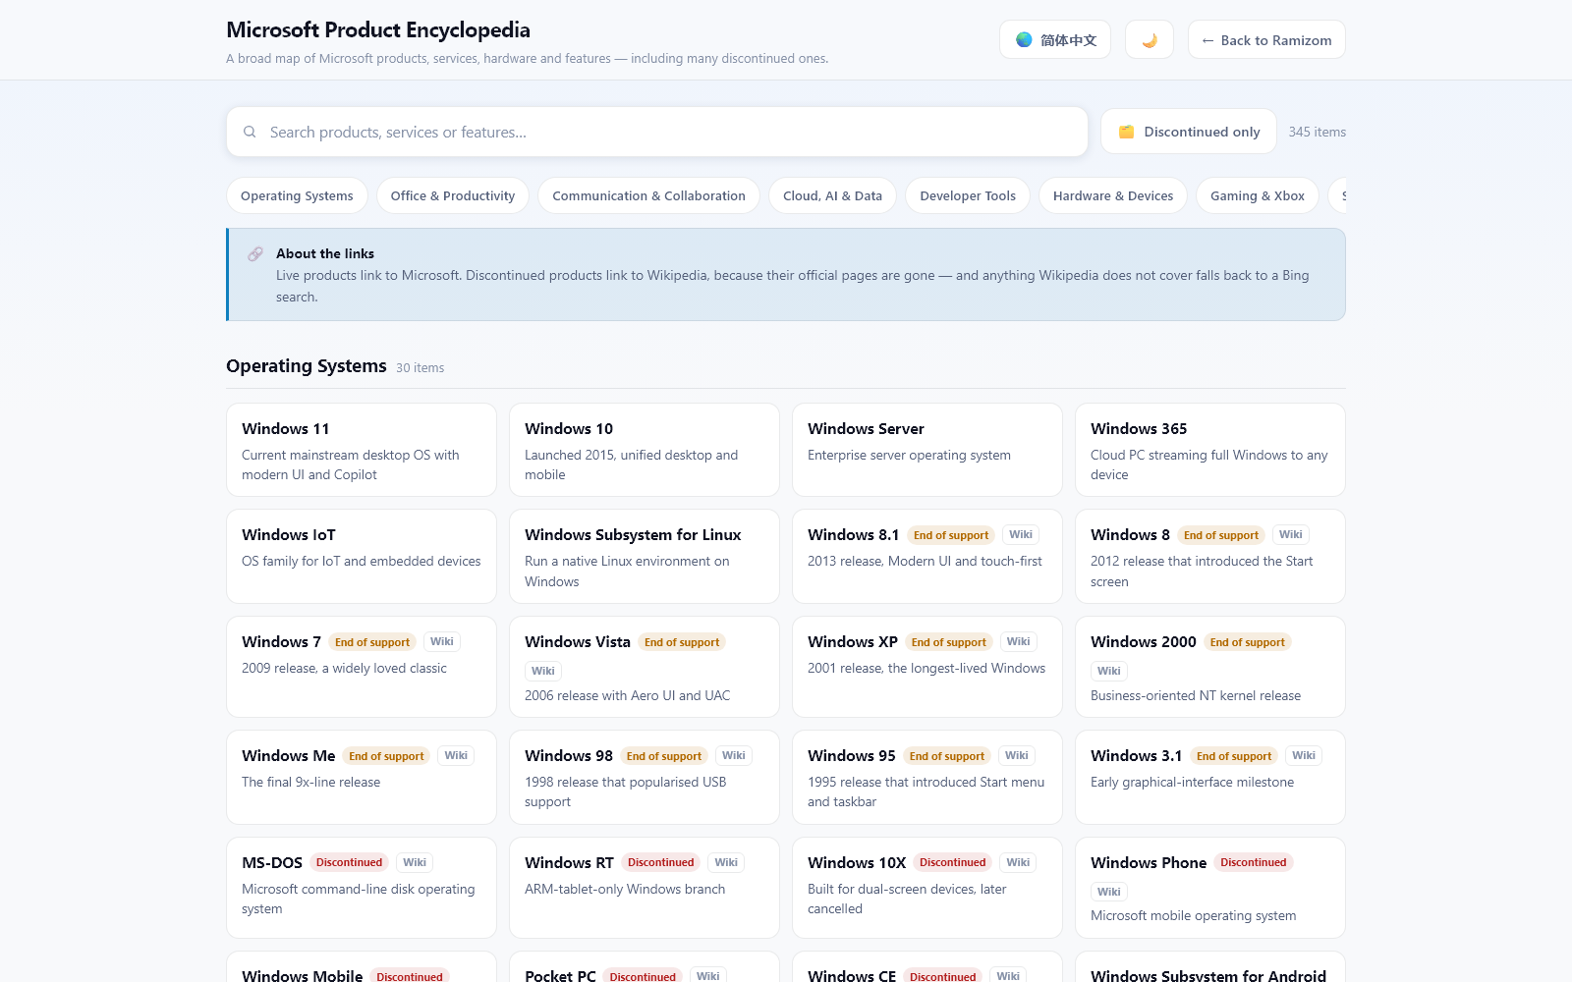Click the link icon in About the links
1572x982 pixels.
click(255, 253)
